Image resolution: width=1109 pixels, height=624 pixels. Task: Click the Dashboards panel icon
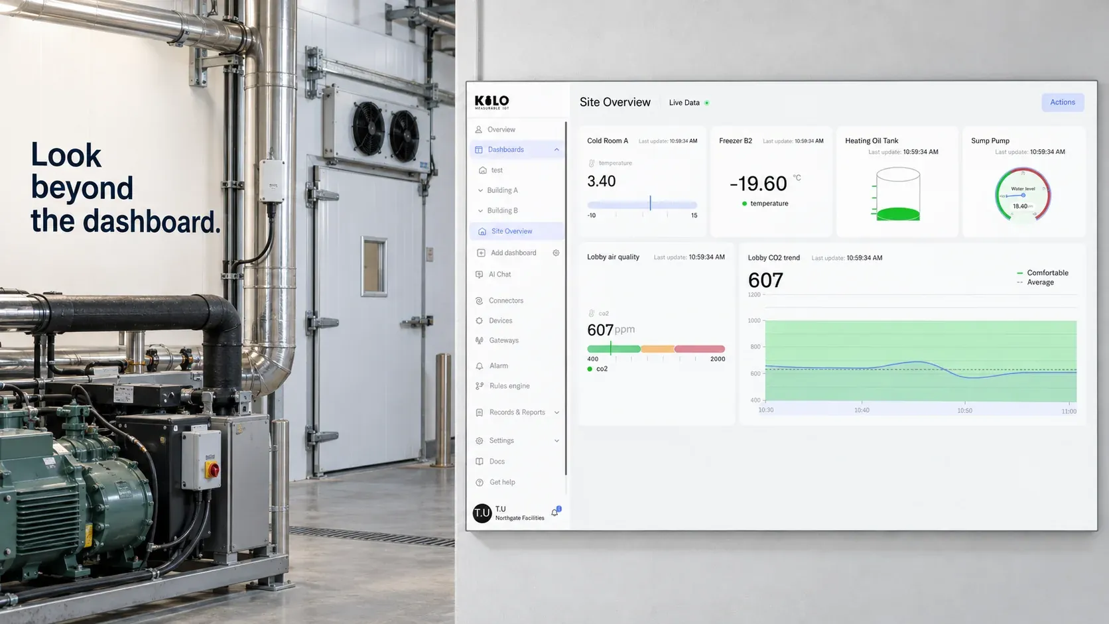(479, 150)
